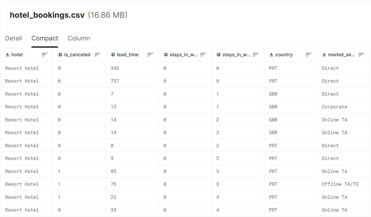Click the is_canceled column header label

(77, 55)
